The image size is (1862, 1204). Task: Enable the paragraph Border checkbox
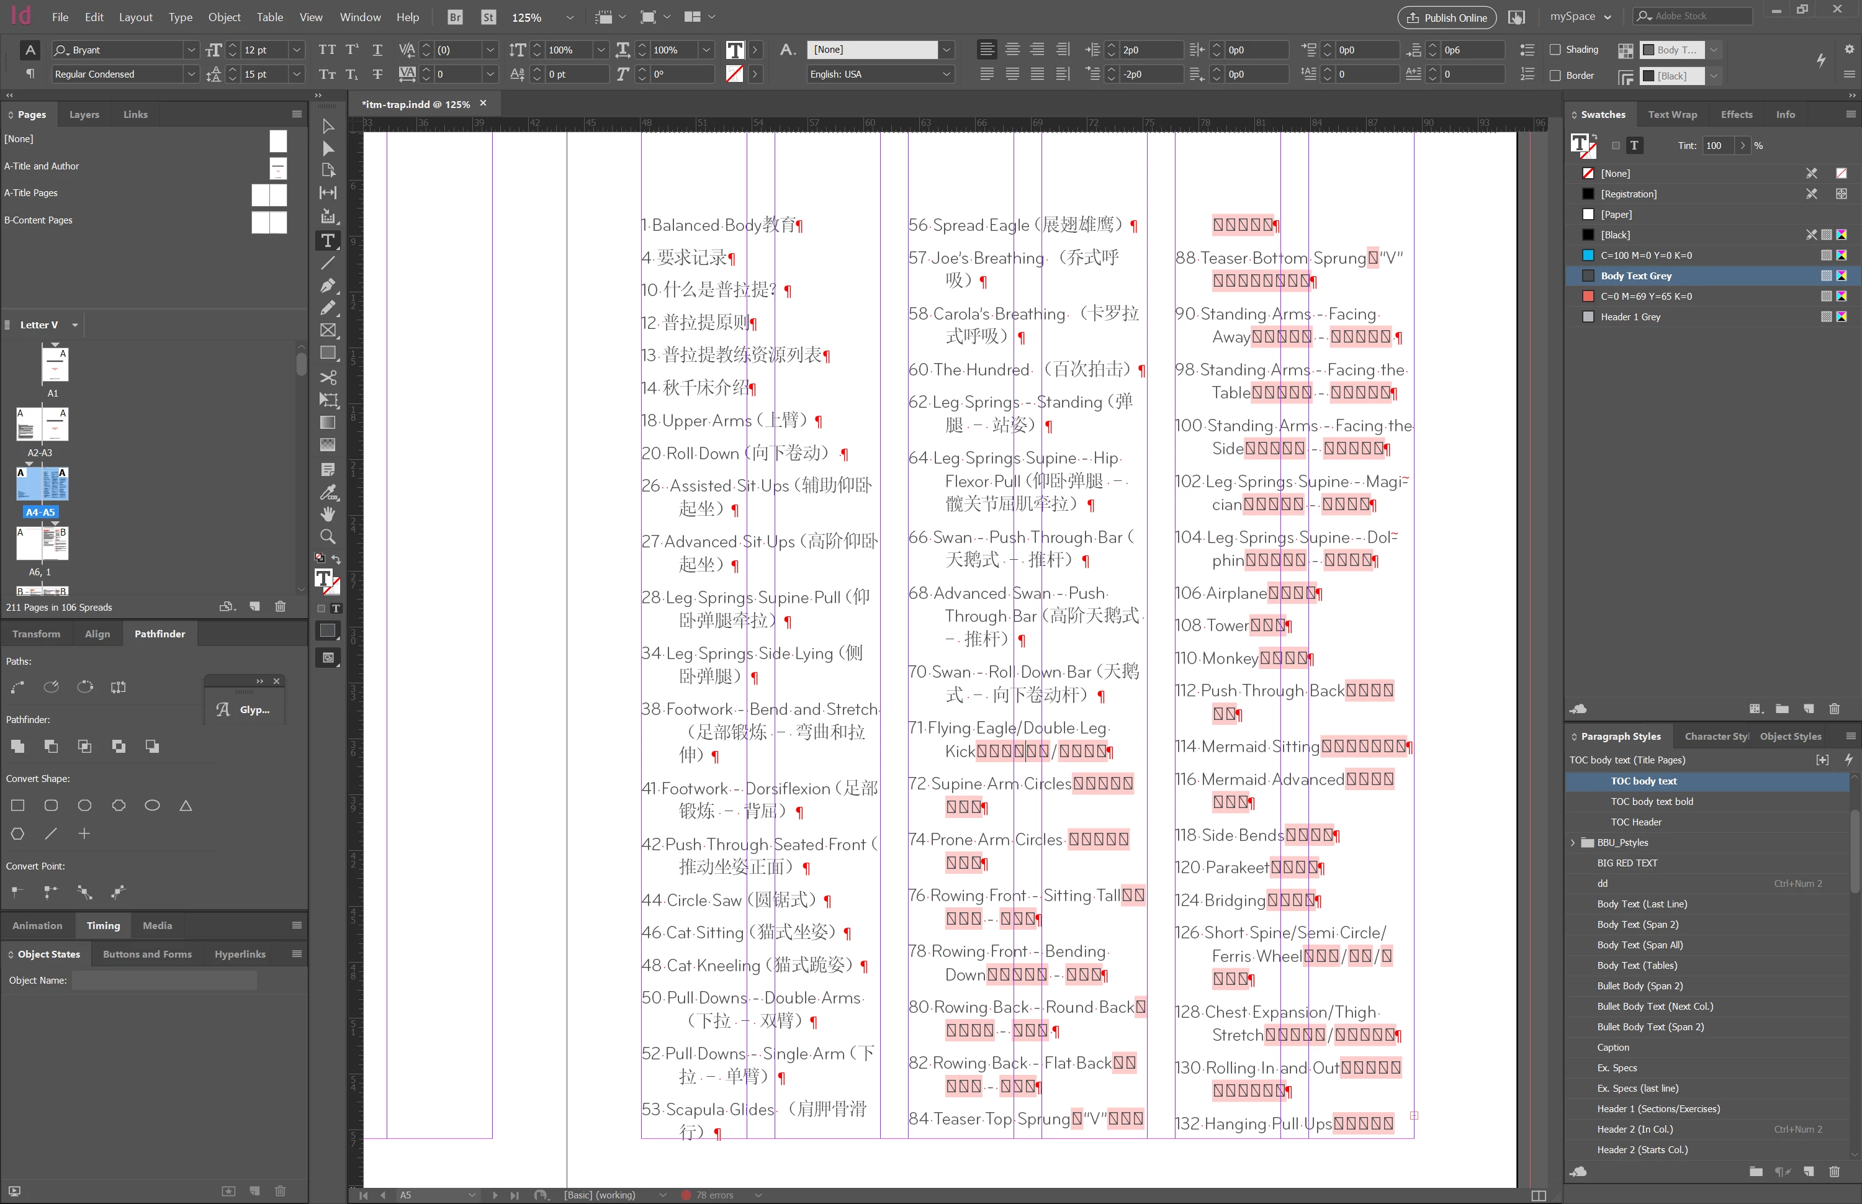(1555, 75)
